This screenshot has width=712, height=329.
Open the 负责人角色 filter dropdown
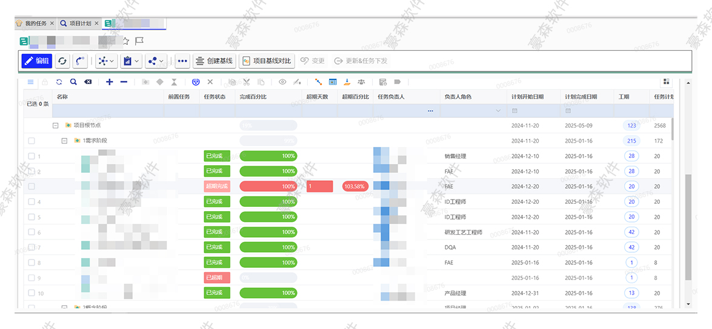pos(498,111)
